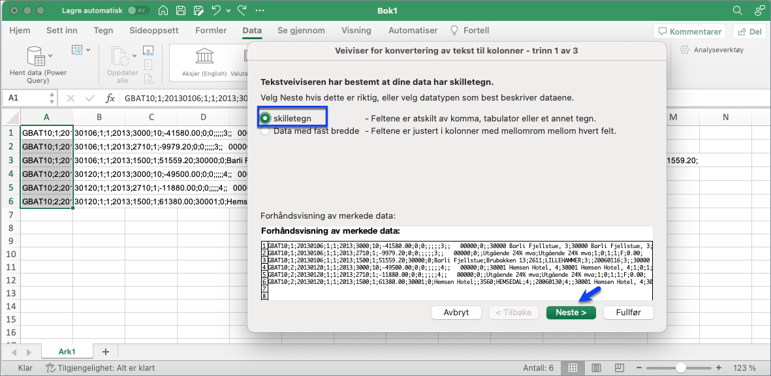Viewport: 771px width, 376px height.
Task: Click the Redo arrow icon
Action: (x=242, y=10)
